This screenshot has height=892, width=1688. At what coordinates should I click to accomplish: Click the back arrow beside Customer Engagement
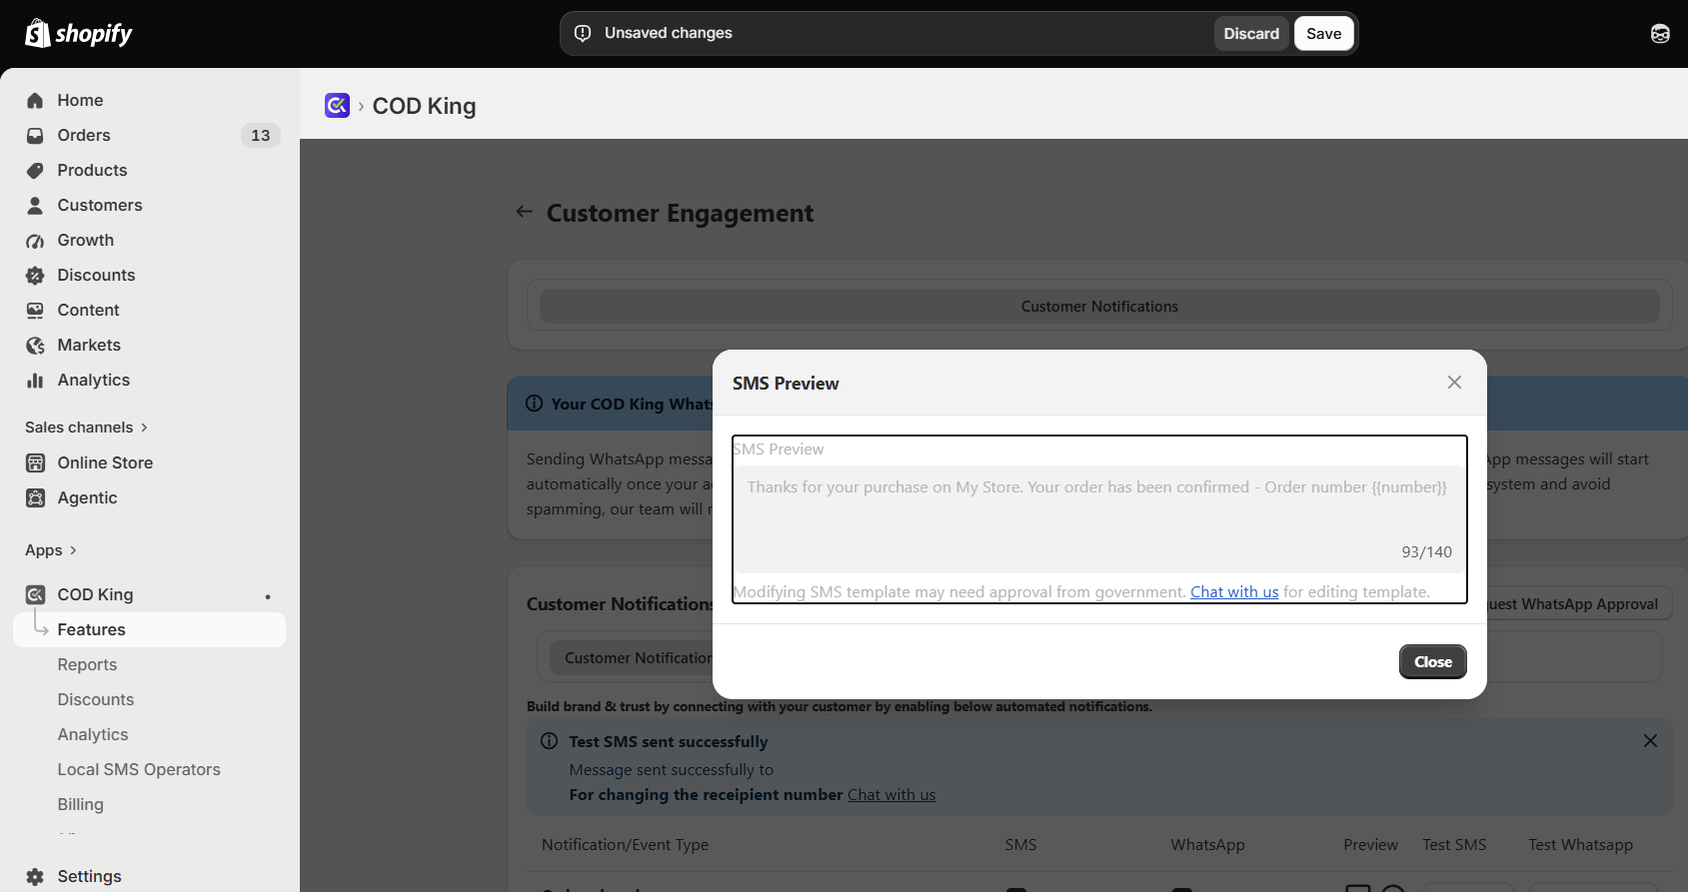click(524, 212)
